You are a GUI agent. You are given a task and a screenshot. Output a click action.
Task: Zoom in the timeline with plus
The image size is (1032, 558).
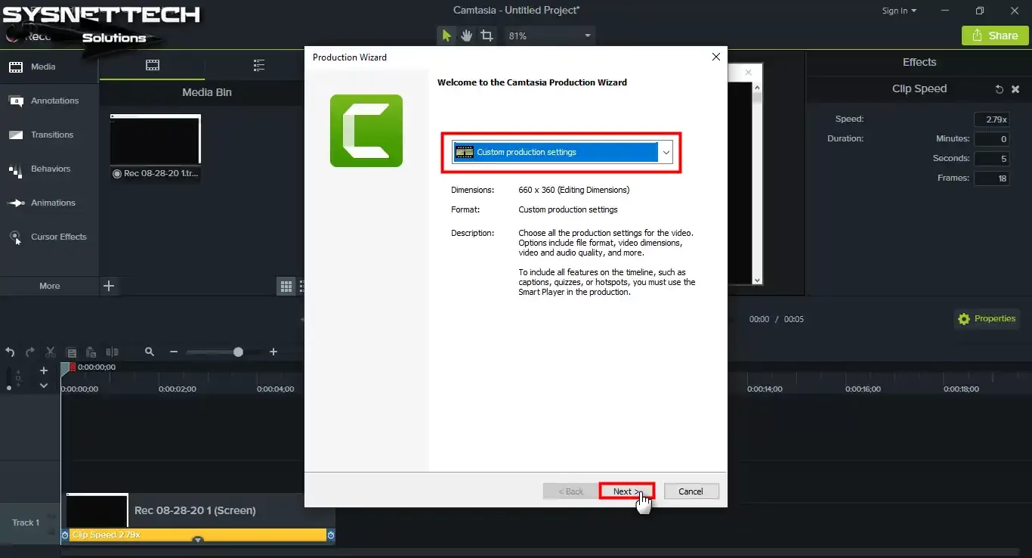(x=273, y=352)
